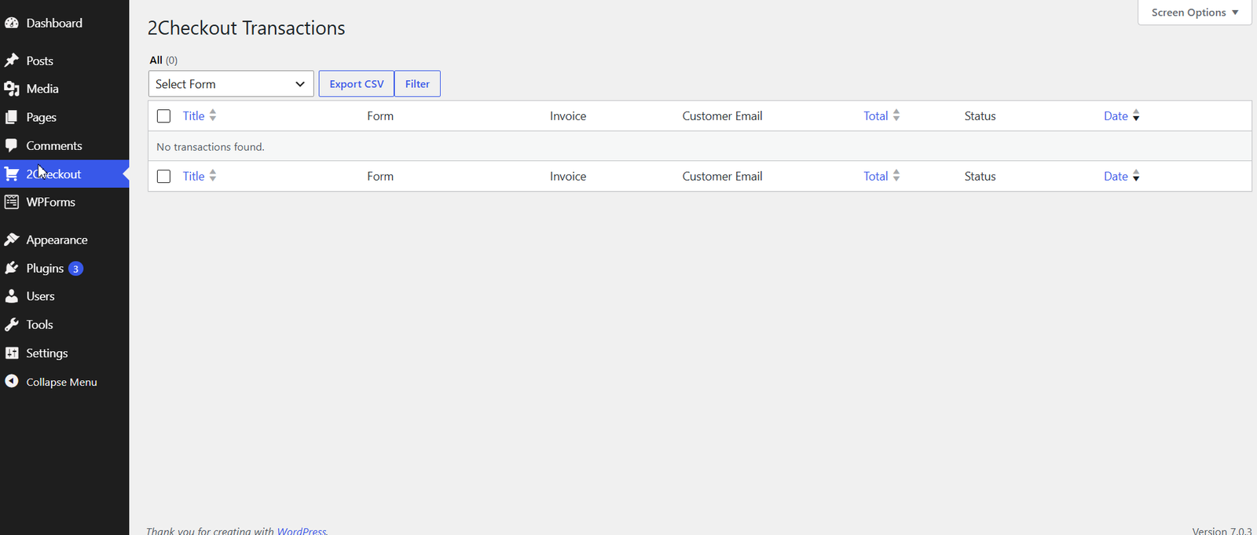Click the Media library icon
Image resolution: width=1257 pixels, height=535 pixels.
click(12, 89)
